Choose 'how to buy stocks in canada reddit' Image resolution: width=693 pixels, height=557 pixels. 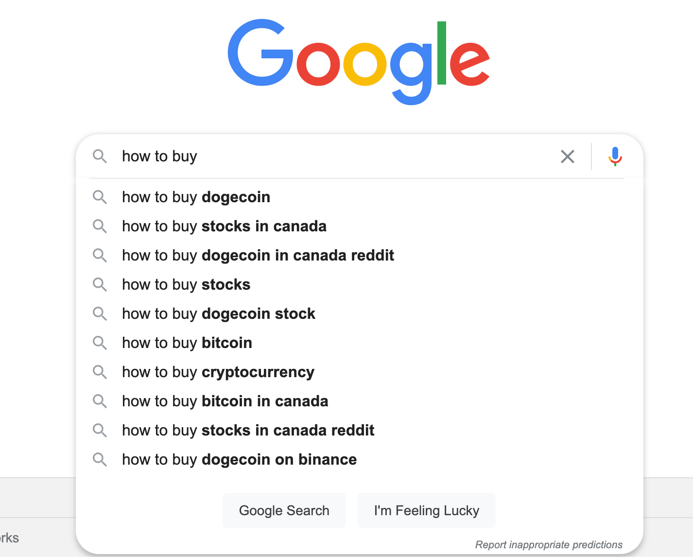(248, 430)
